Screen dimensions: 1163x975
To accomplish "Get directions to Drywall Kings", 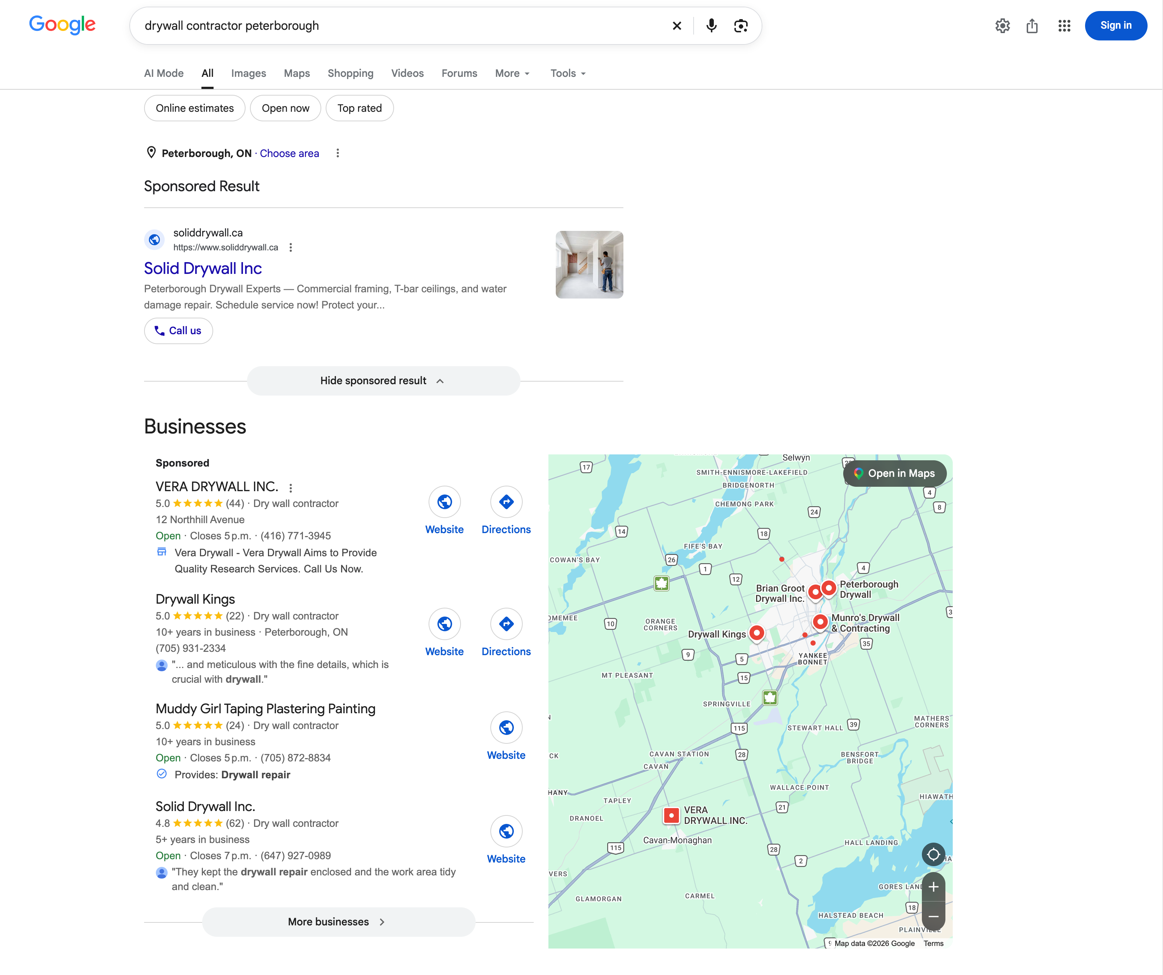I will (x=506, y=624).
